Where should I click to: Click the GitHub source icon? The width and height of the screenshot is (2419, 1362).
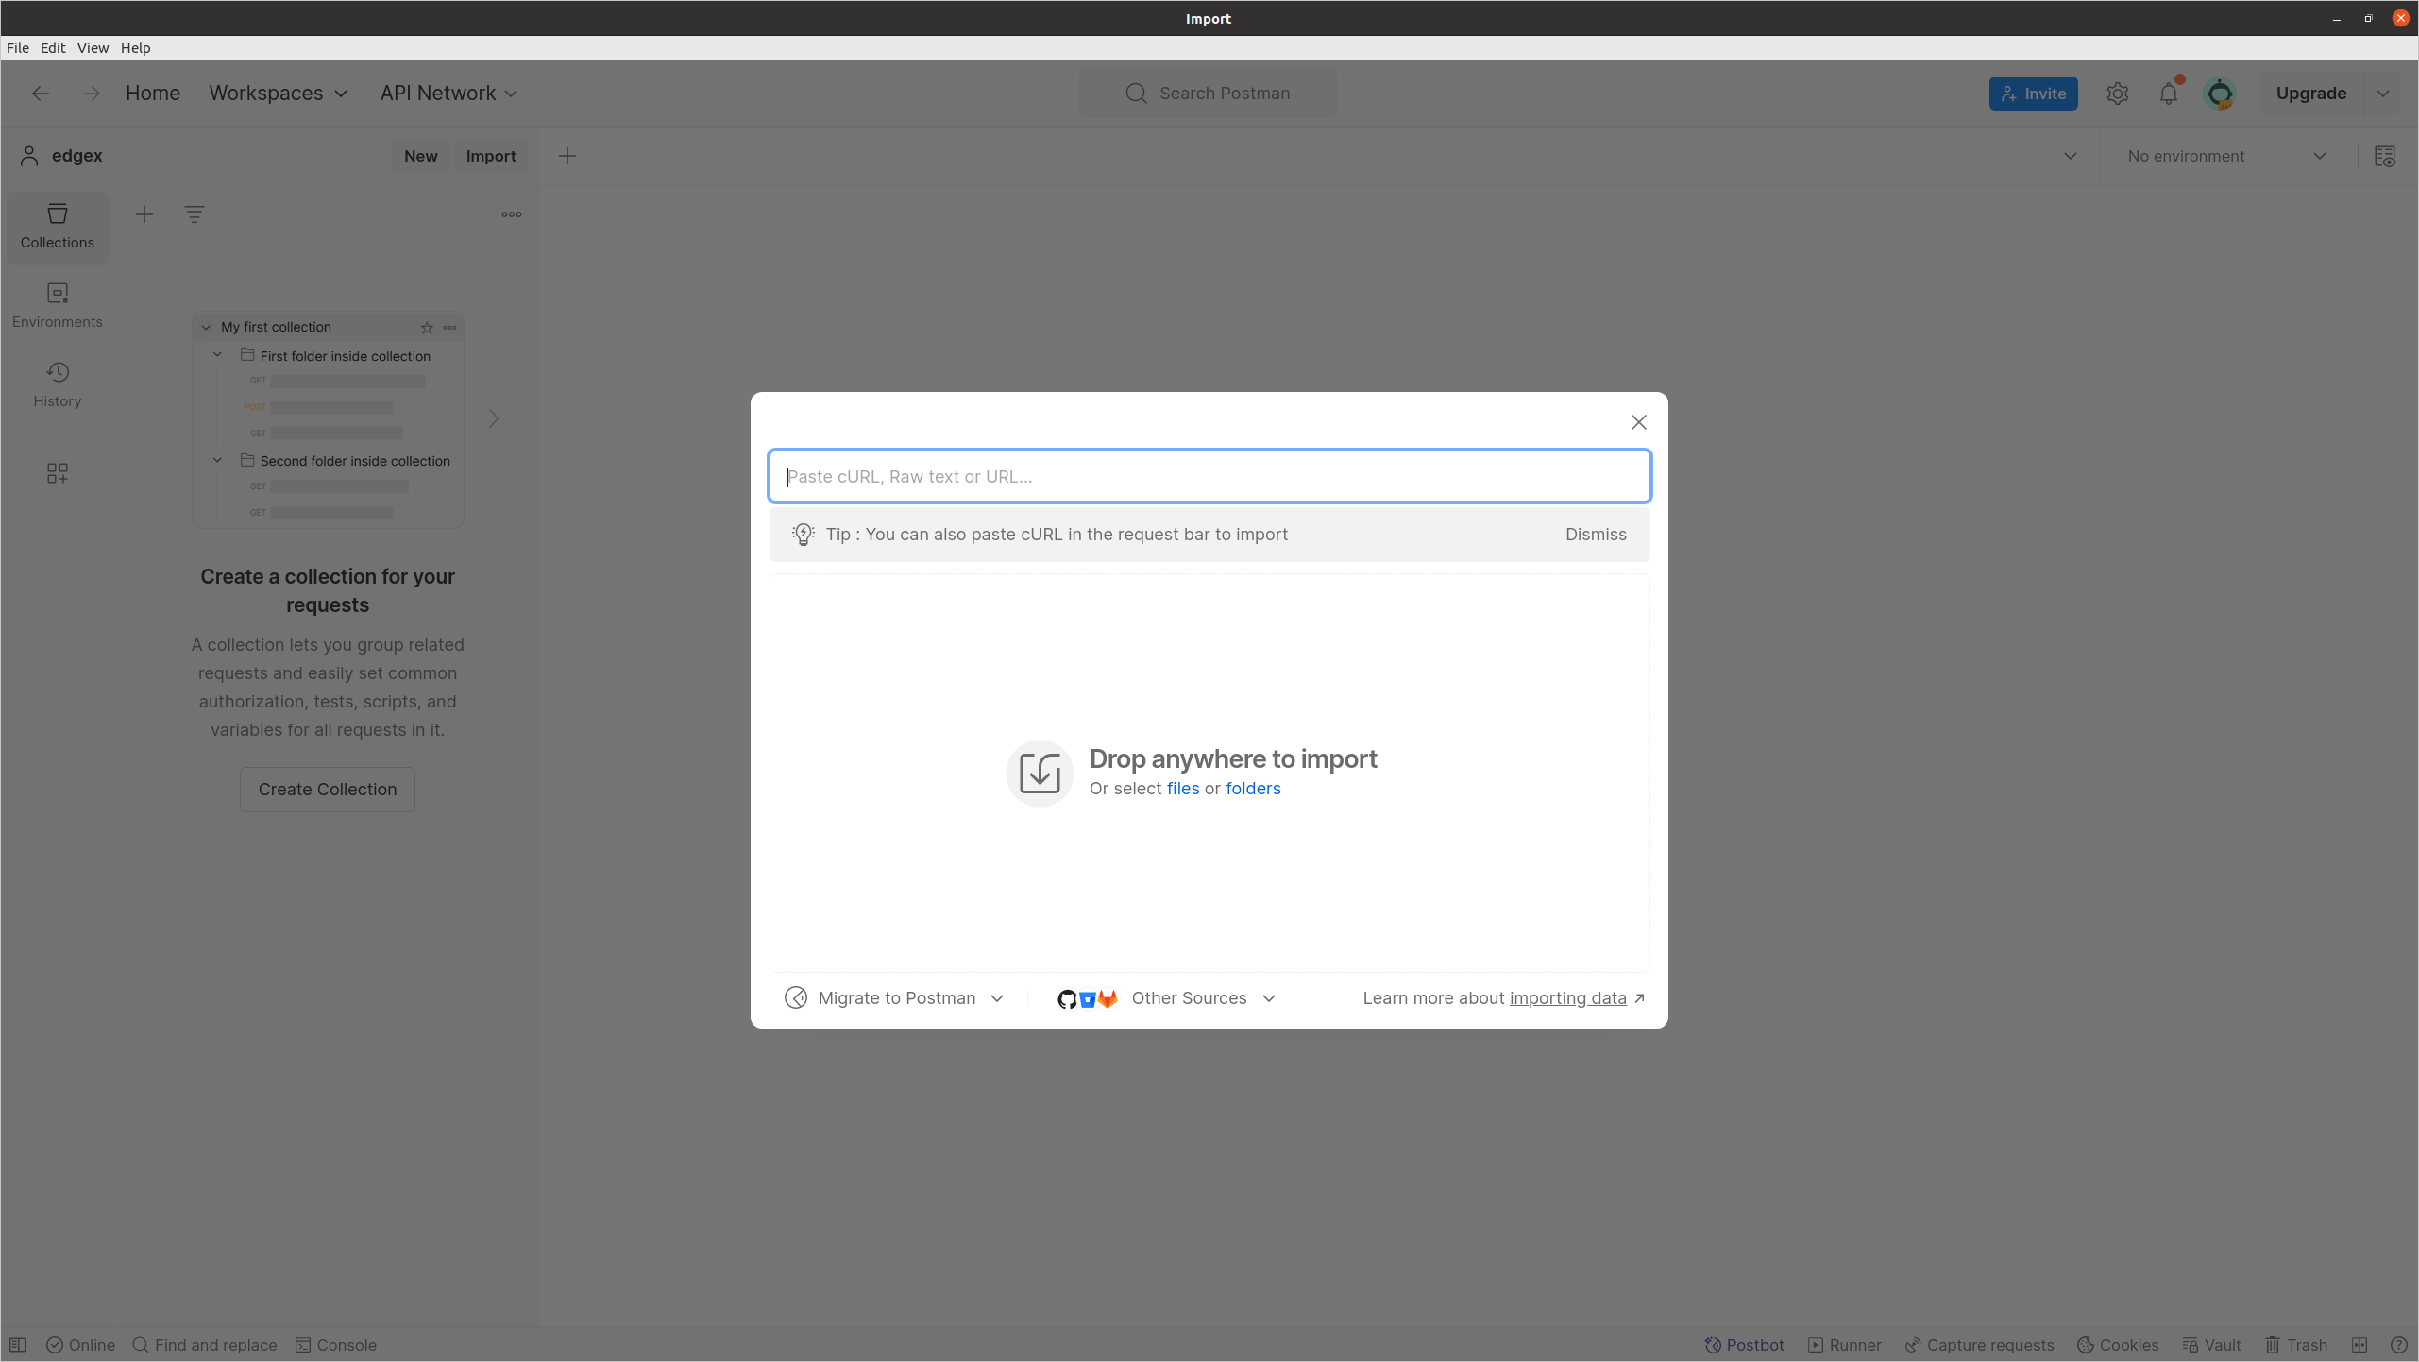pyautogui.click(x=1067, y=999)
